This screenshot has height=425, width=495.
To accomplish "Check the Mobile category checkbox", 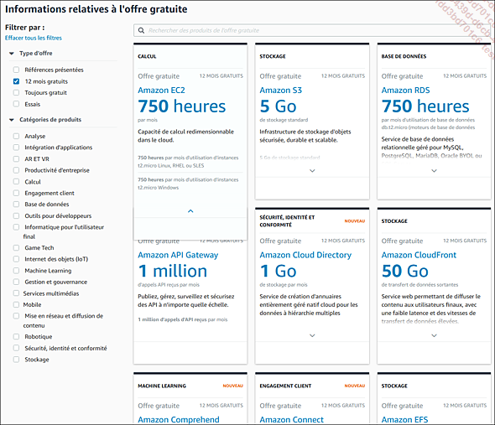I will pyautogui.click(x=16, y=304).
